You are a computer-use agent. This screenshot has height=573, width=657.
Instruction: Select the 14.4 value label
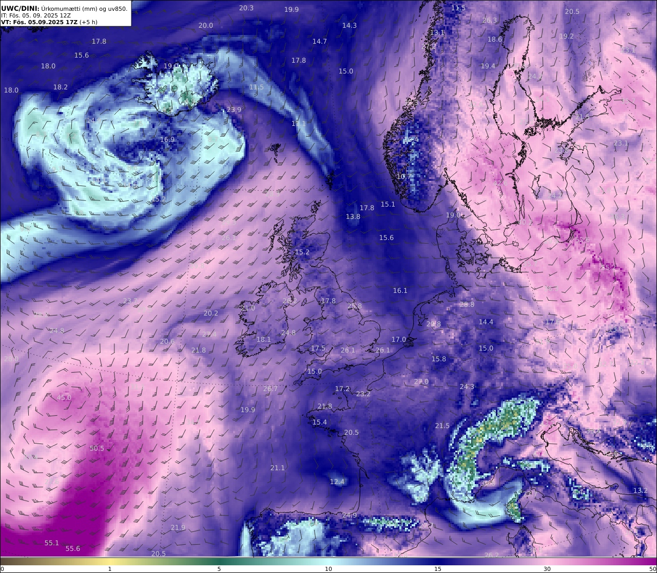(486, 322)
